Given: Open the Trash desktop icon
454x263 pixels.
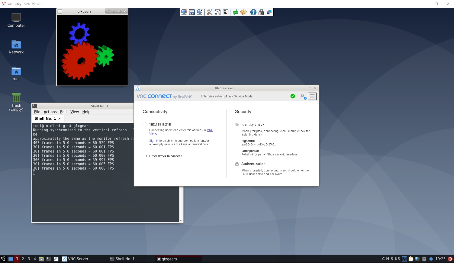Looking at the screenshot, I should 16,102.
